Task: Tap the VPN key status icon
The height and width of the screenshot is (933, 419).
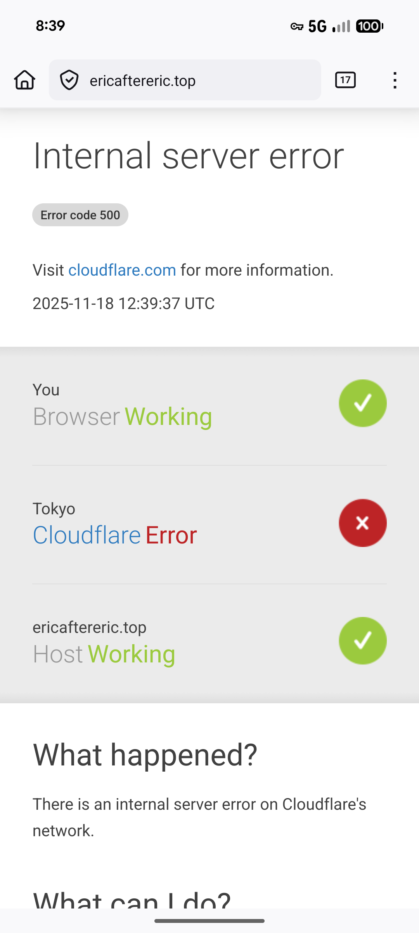Action: click(x=297, y=26)
